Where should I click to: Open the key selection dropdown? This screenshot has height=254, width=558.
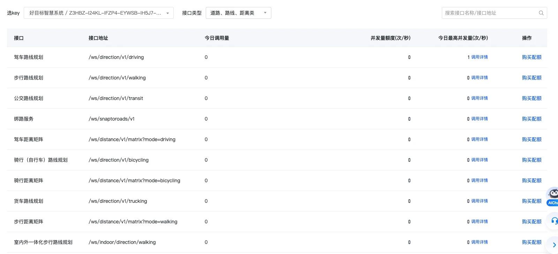(99, 13)
